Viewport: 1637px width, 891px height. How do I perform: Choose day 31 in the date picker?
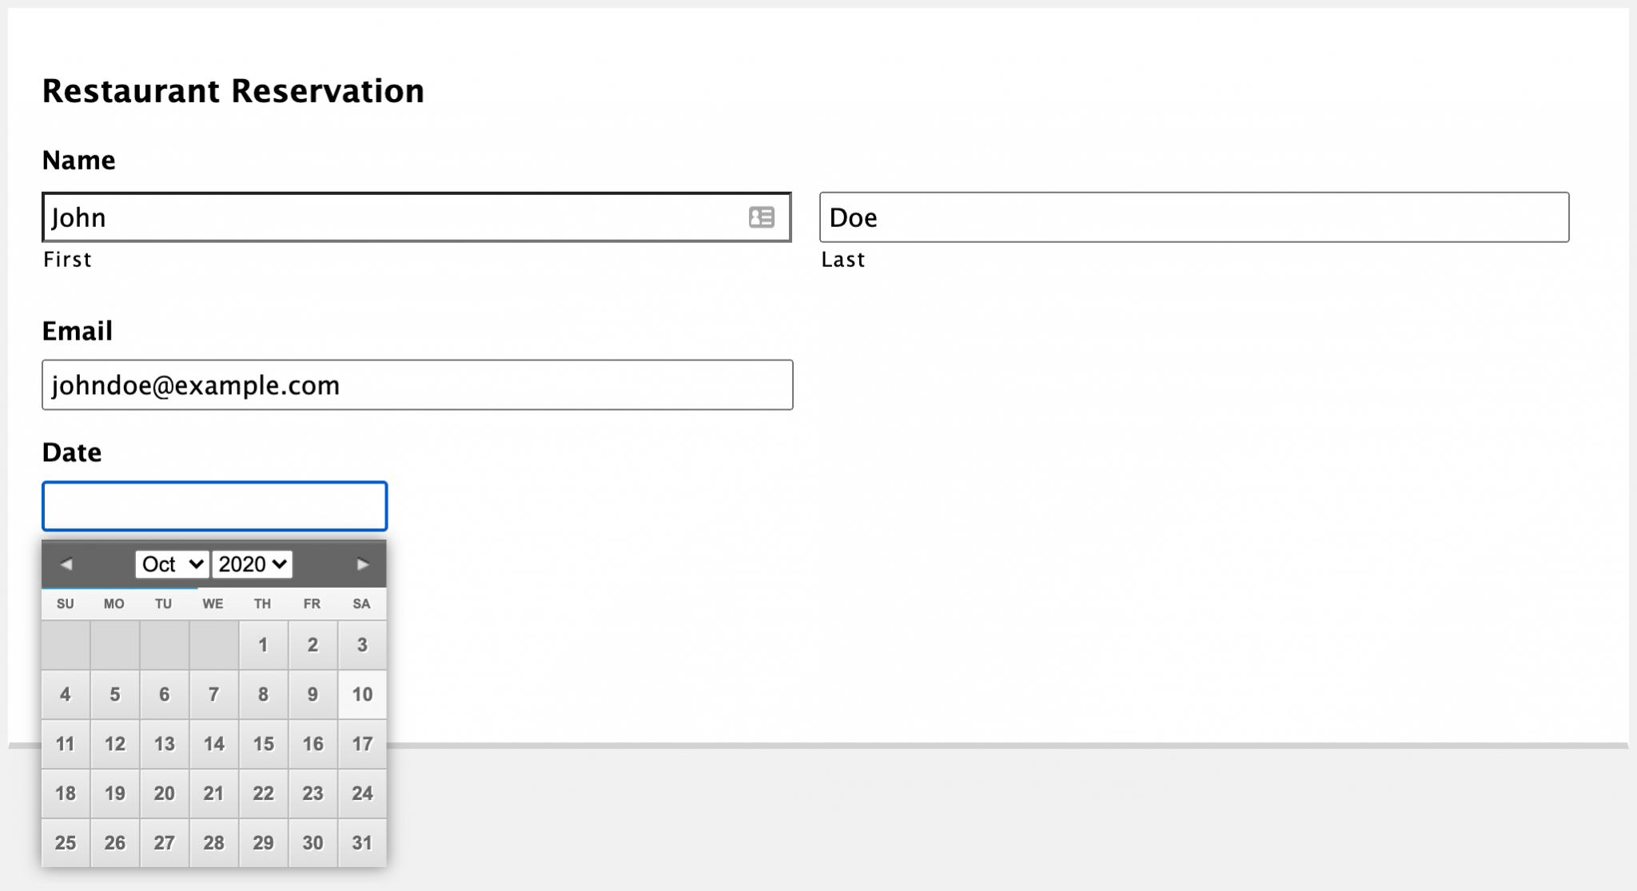pos(362,843)
